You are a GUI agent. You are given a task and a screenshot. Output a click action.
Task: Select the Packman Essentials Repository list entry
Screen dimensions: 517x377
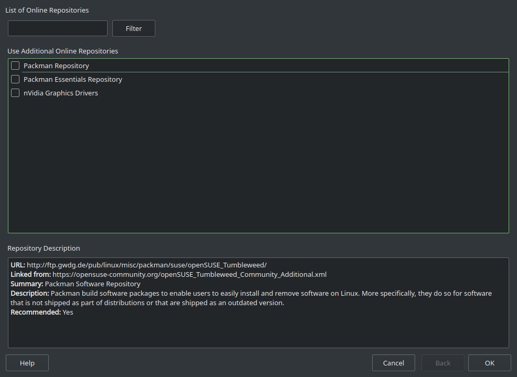click(72, 79)
